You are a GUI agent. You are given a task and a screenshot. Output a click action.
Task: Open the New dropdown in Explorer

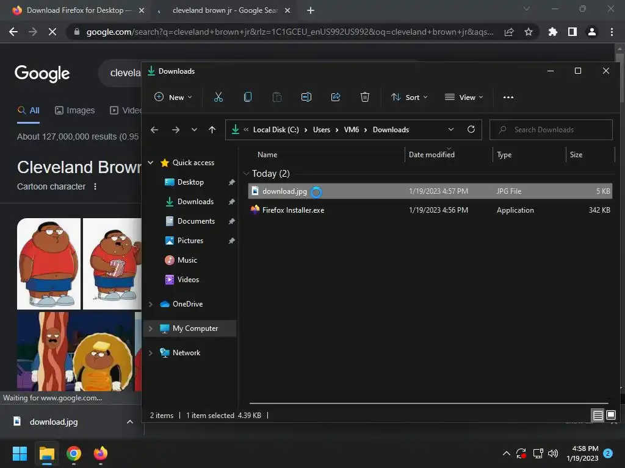click(173, 97)
